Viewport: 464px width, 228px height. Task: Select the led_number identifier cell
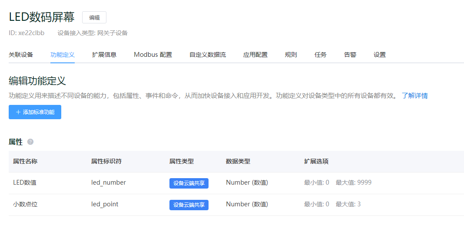(109, 183)
